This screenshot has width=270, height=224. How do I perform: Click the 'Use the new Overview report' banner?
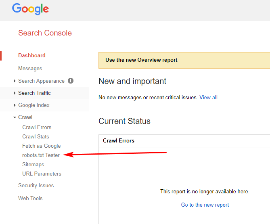point(184,60)
